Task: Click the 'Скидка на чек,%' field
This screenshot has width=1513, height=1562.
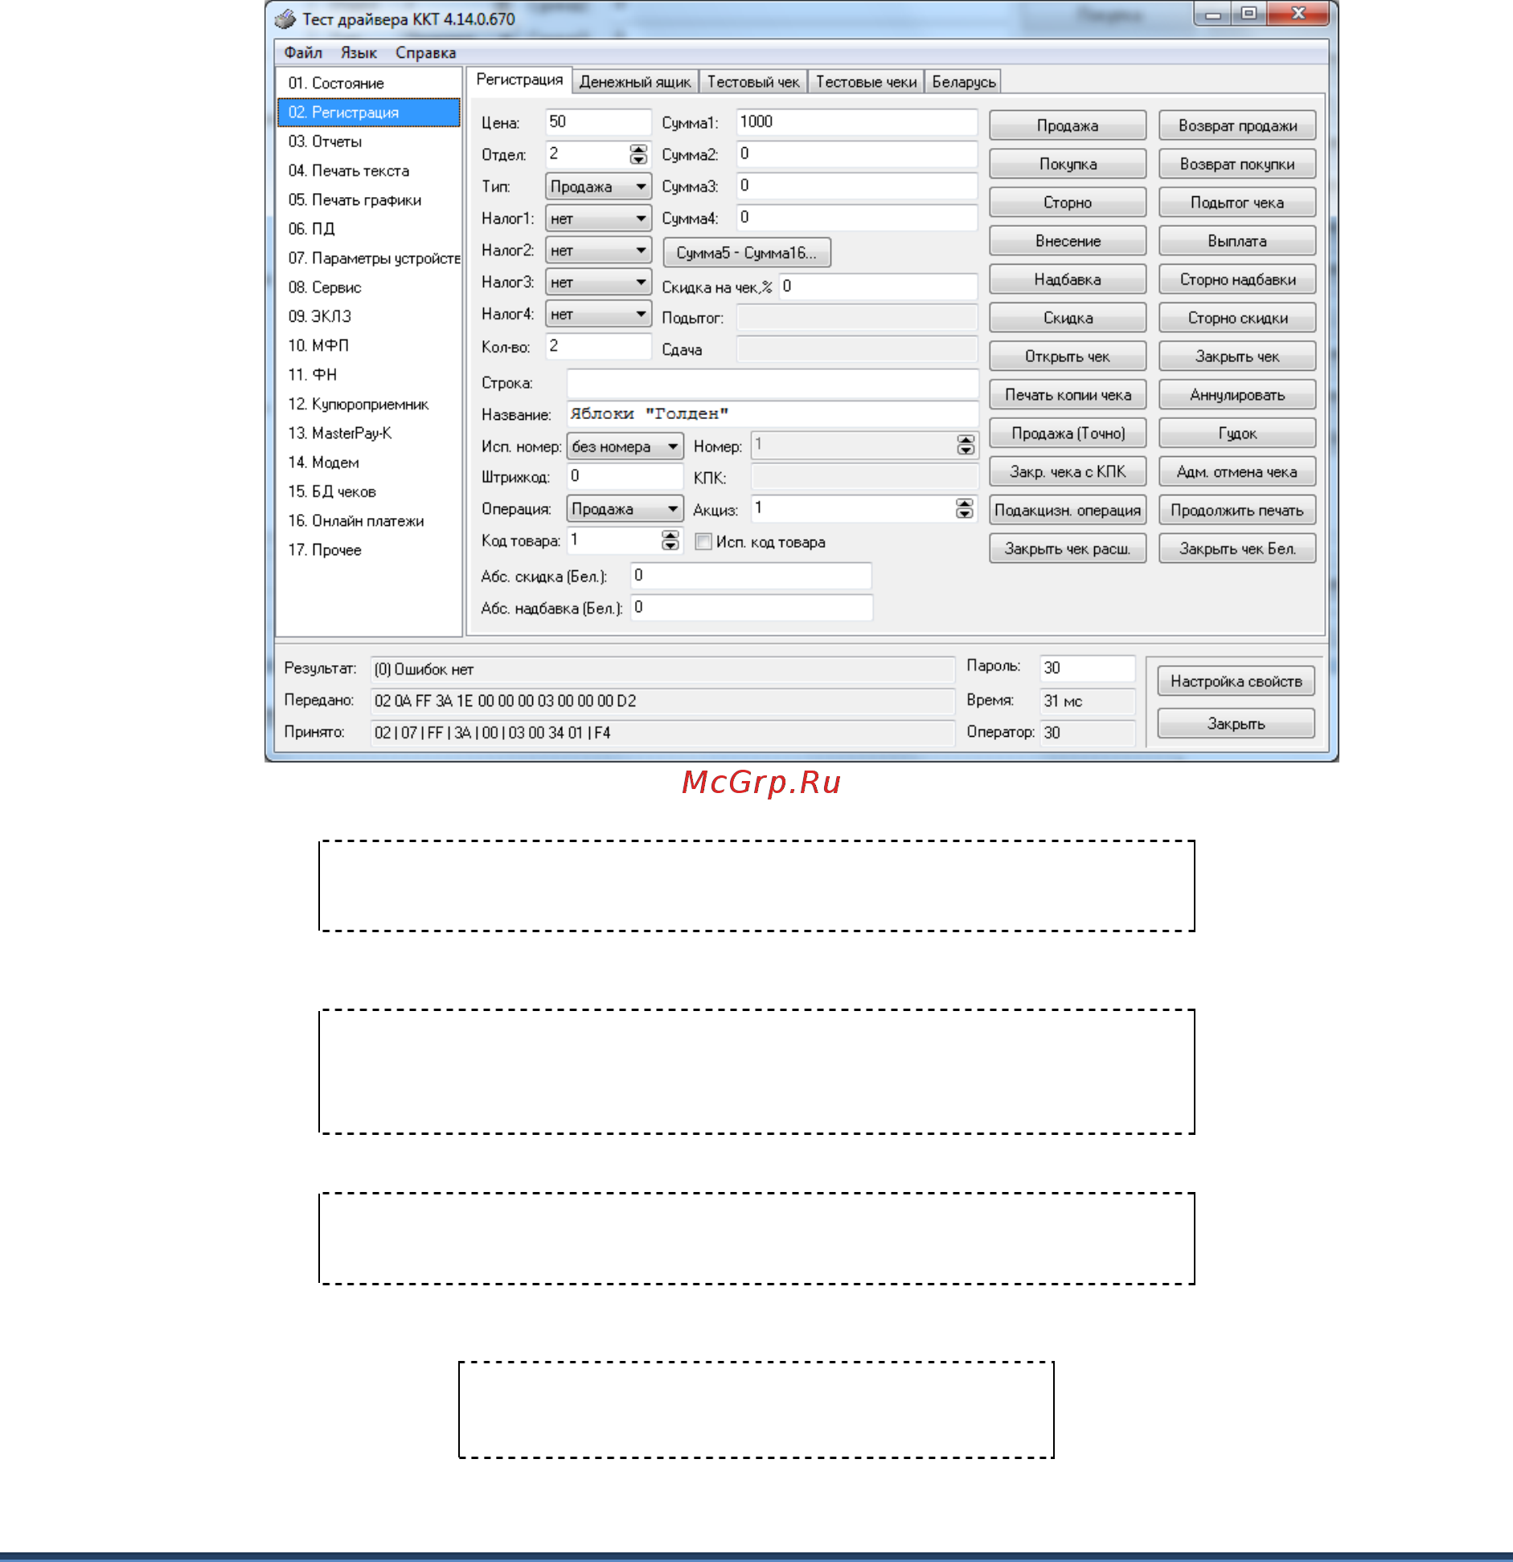Action: (878, 286)
